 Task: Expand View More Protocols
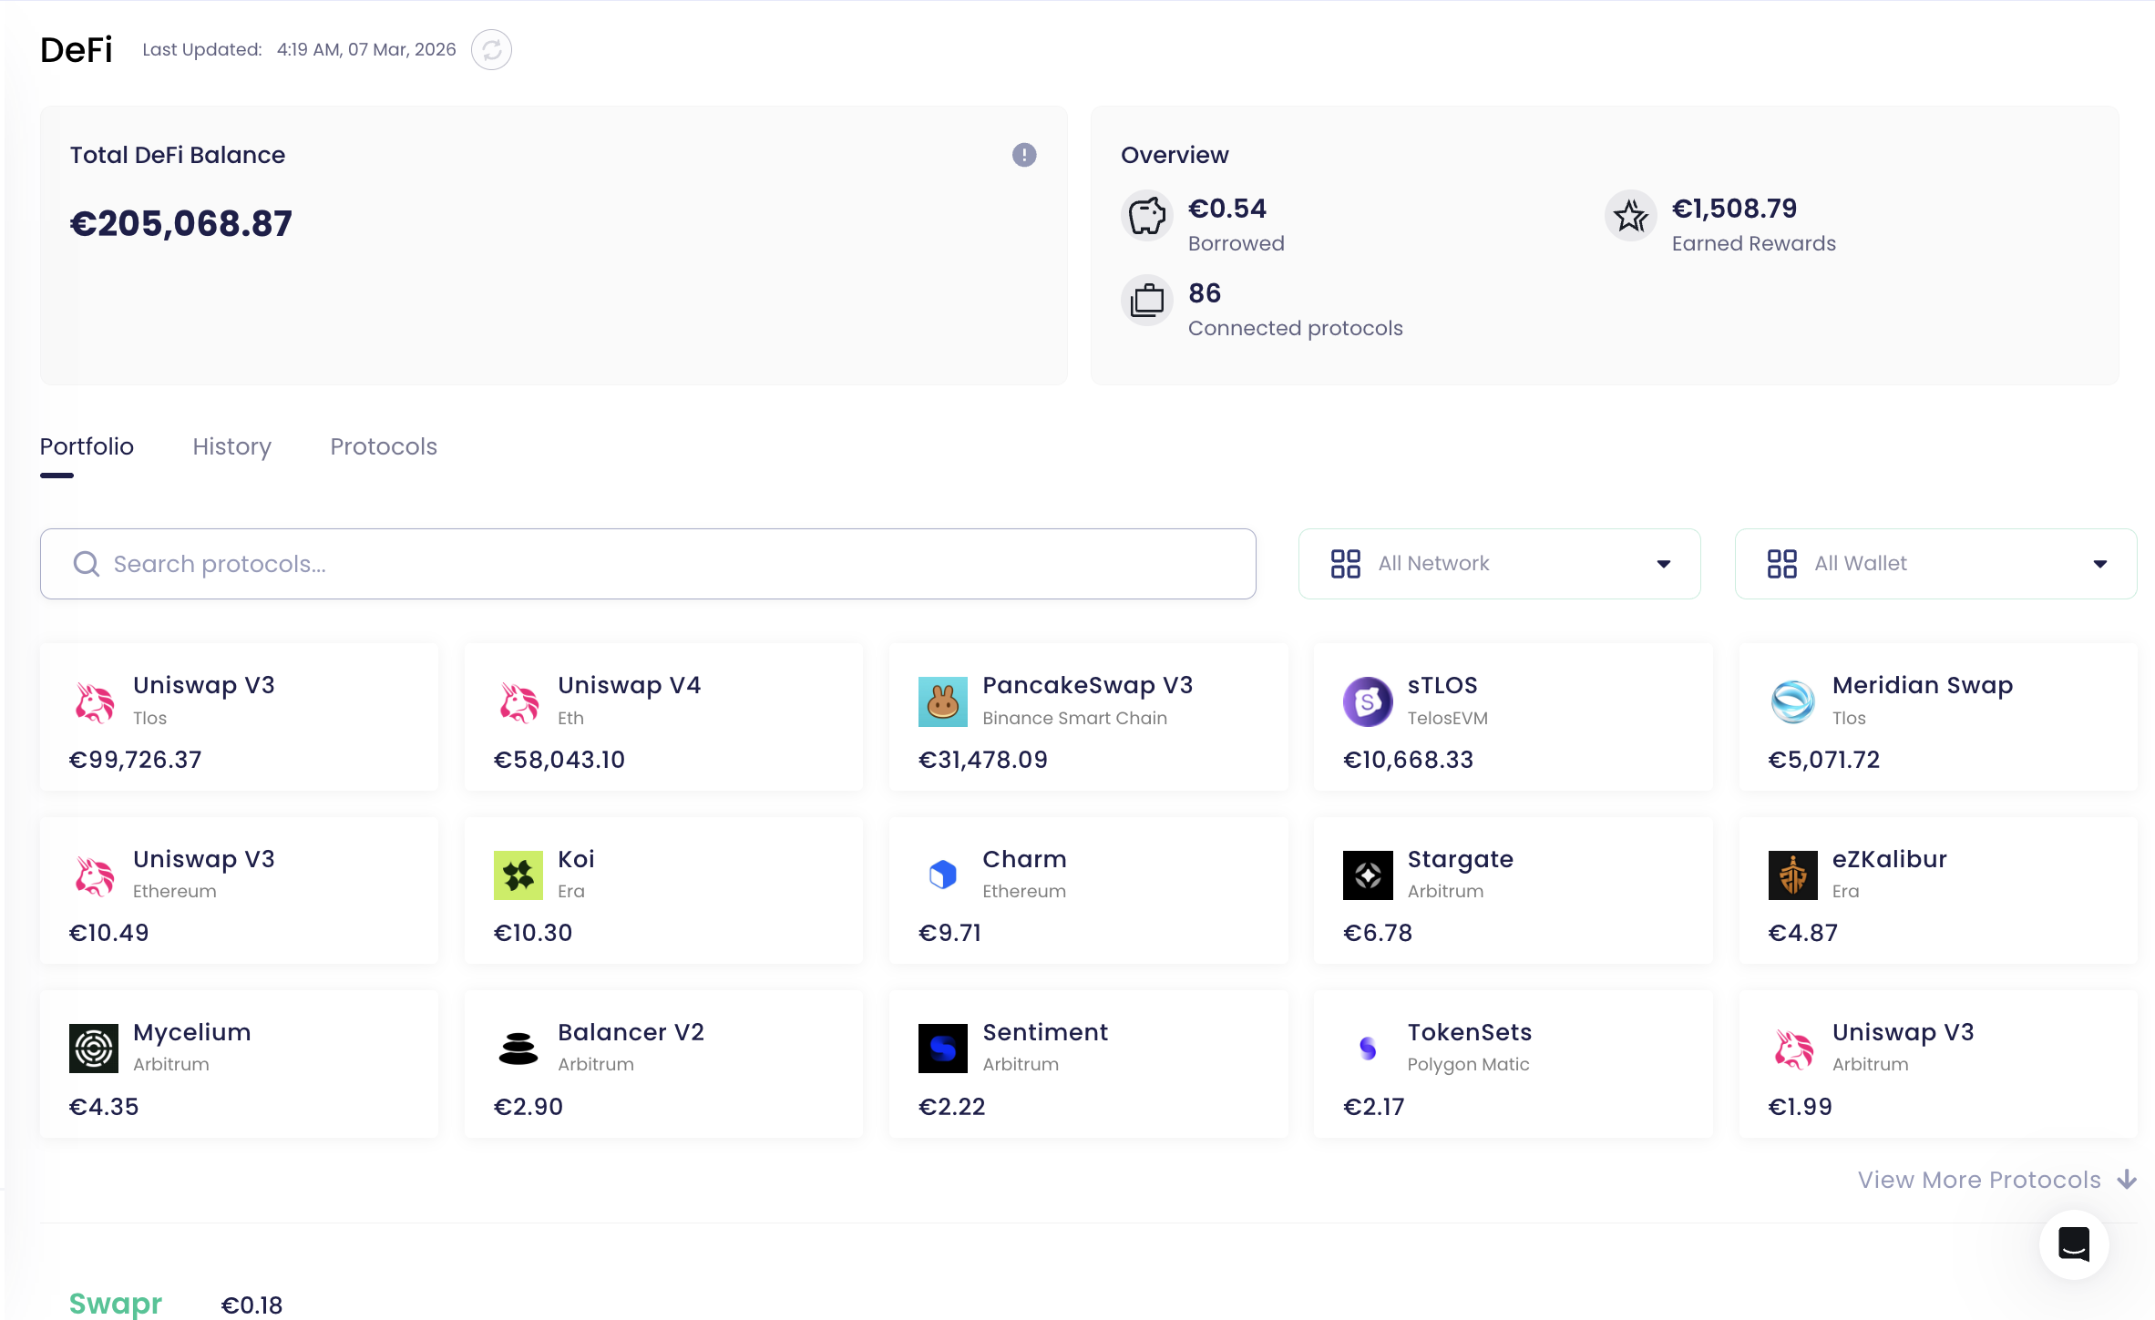pyautogui.click(x=1996, y=1180)
